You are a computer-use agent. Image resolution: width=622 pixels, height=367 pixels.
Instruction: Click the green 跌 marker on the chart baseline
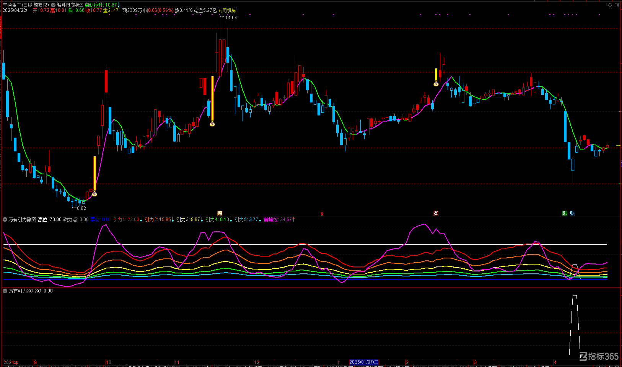click(x=565, y=213)
